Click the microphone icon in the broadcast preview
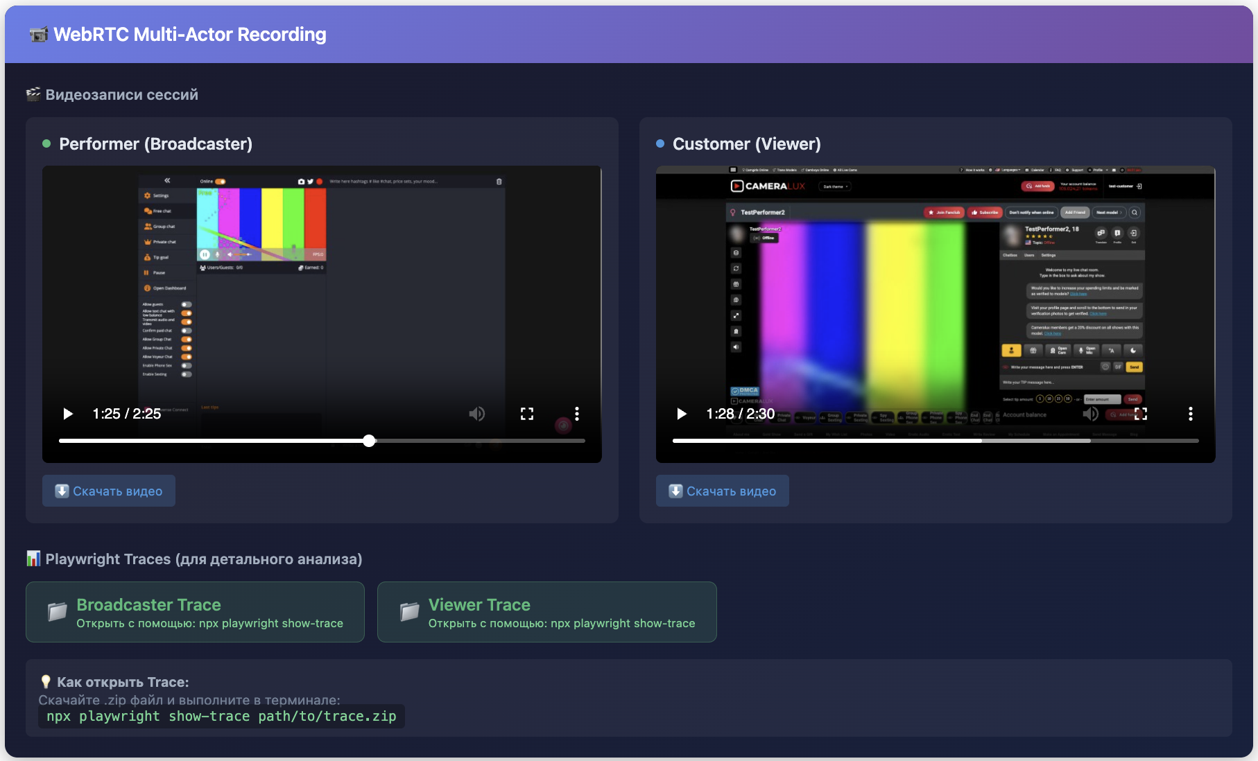Viewport: 1258px width, 761px height. pos(217,254)
